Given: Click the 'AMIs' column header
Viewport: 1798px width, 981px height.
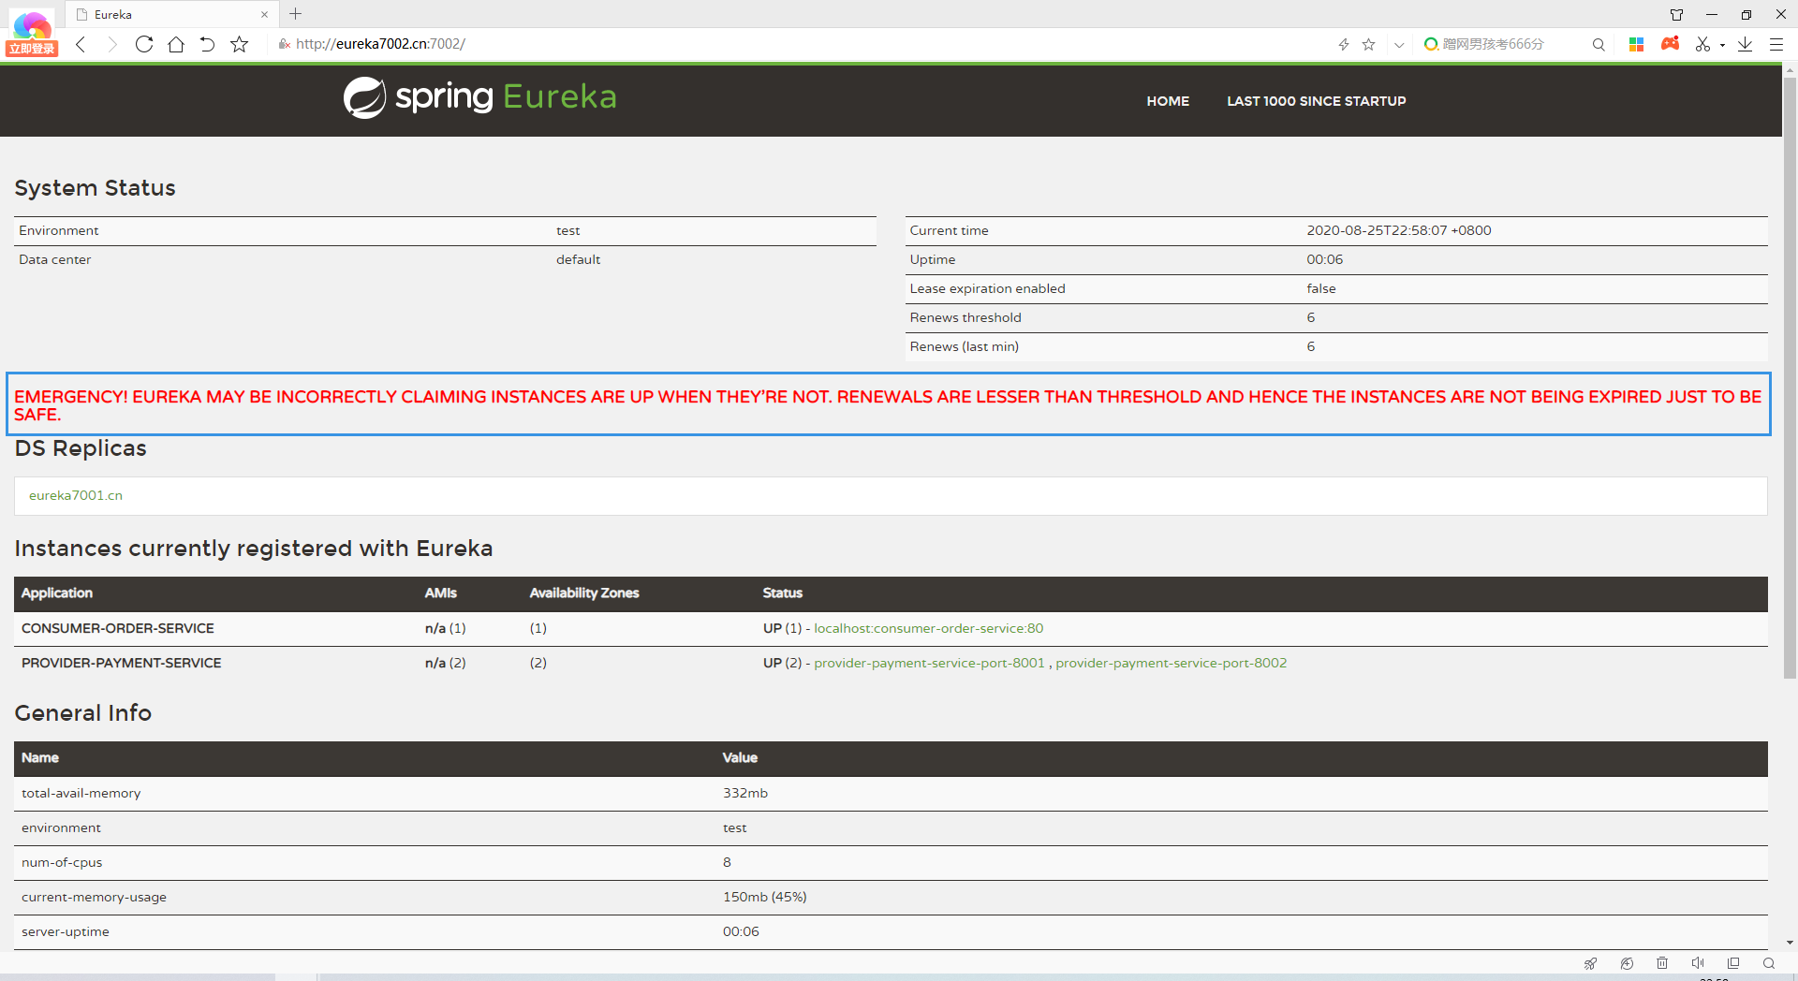Looking at the screenshot, I should [441, 593].
